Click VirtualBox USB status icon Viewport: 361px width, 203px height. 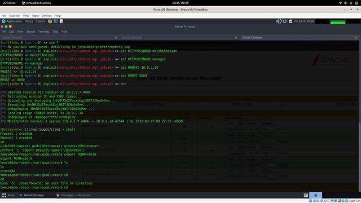point(325,201)
